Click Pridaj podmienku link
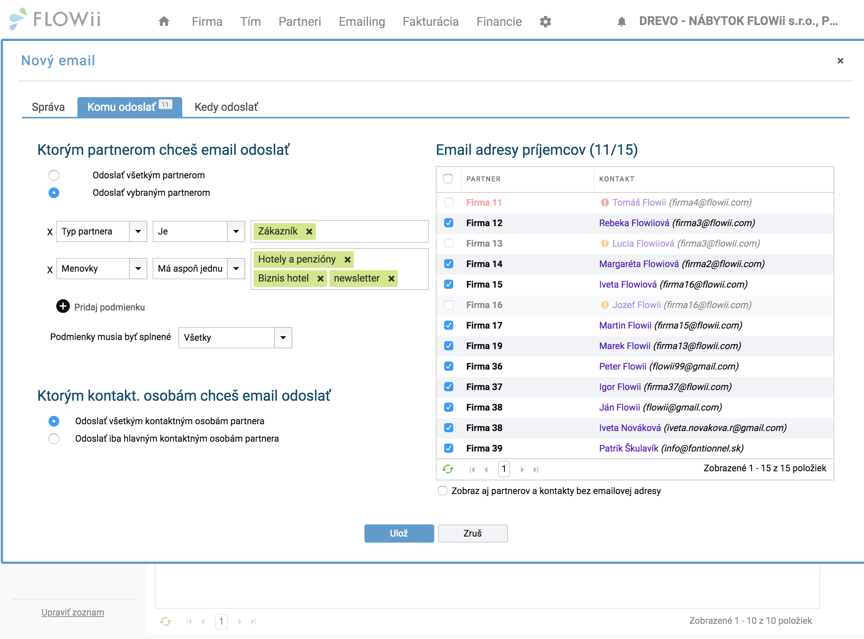 (x=109, y=307)
